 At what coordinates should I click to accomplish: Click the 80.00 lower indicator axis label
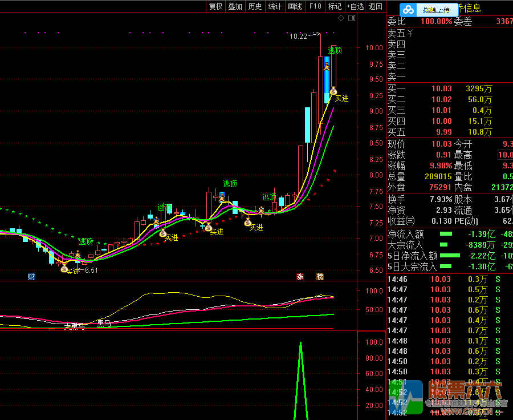[x=374, y=358]
